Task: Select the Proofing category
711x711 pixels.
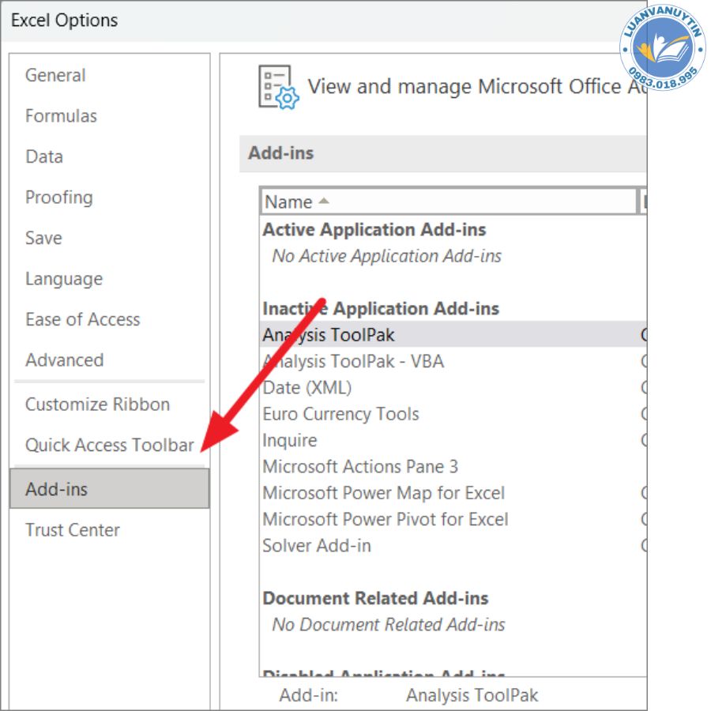Action: (x=58, y=197)
